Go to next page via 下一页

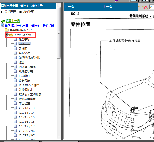click(x=108, y=7)
